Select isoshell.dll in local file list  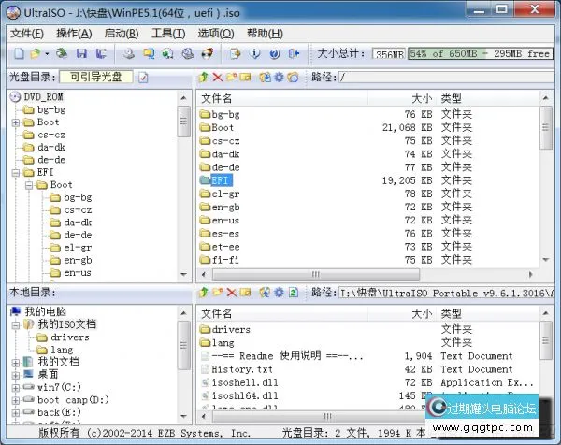coord(240,382)
